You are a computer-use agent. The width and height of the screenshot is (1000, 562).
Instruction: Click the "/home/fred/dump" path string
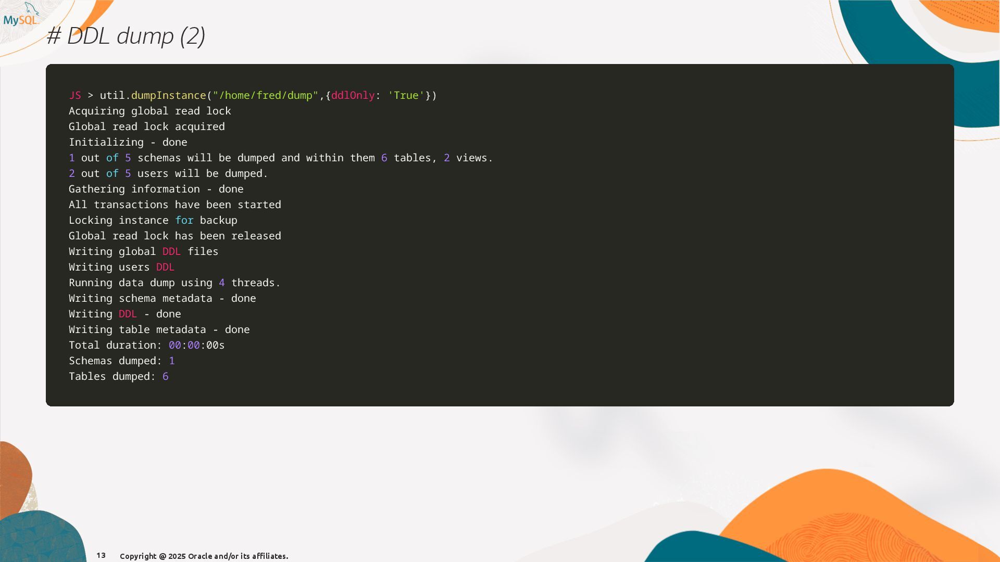pos(265,95)
